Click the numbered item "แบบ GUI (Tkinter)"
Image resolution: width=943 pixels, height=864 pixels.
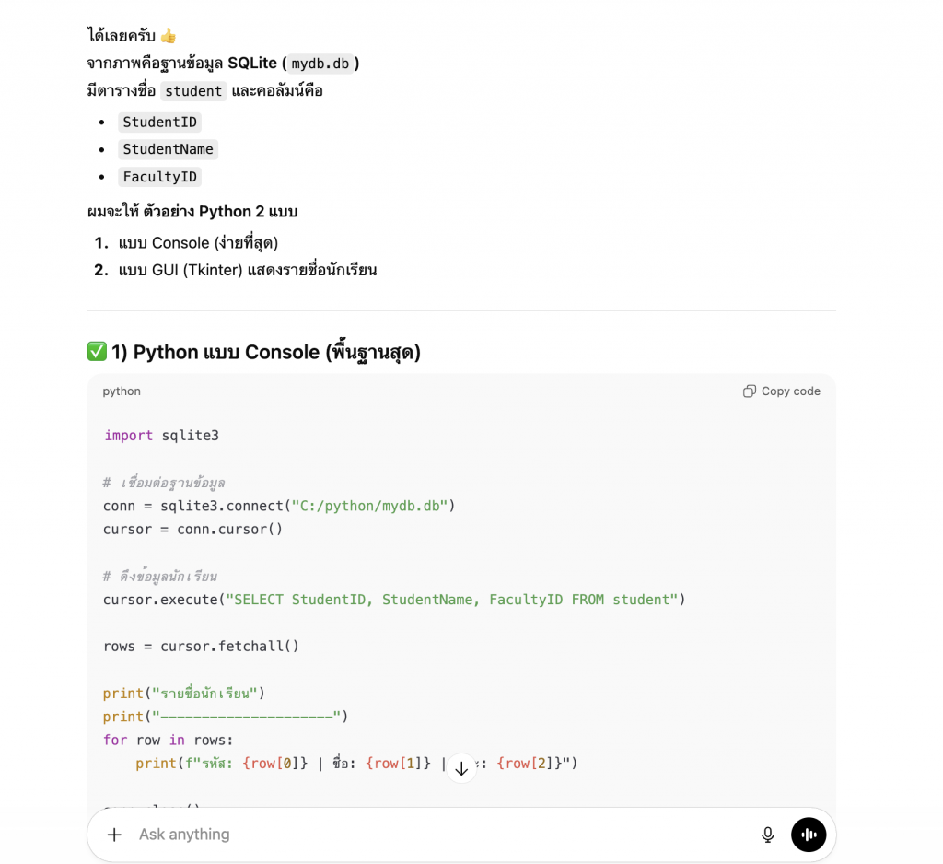coord(247,270)
